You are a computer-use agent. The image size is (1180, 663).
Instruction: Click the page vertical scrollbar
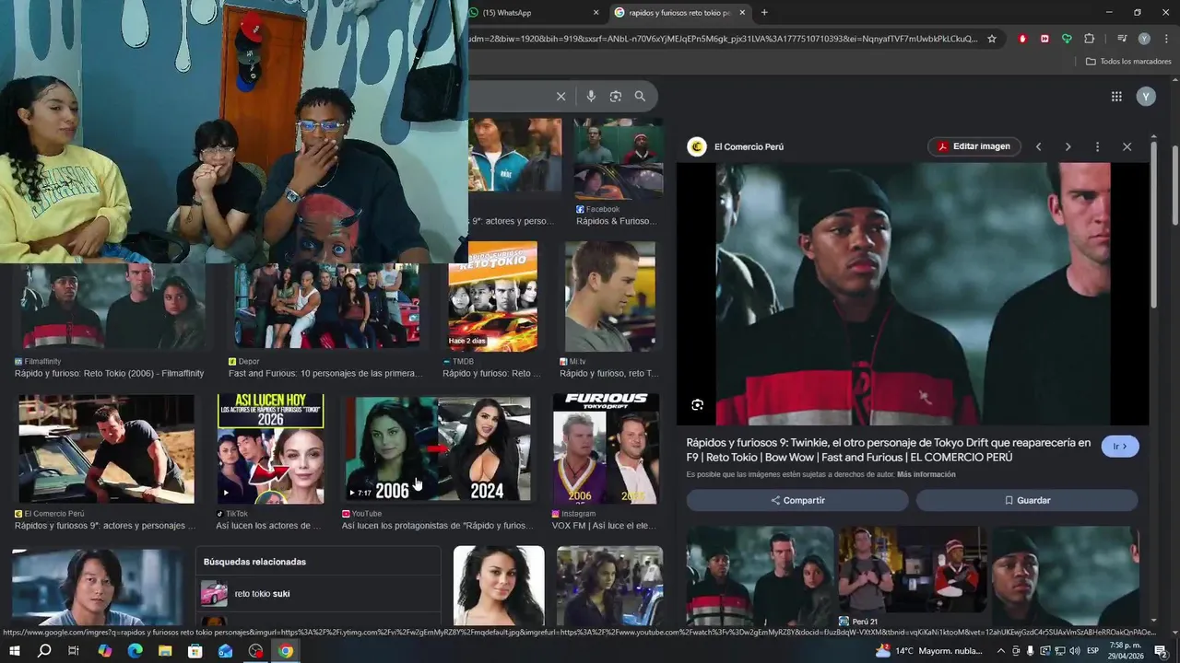[x=1175, y=184]
